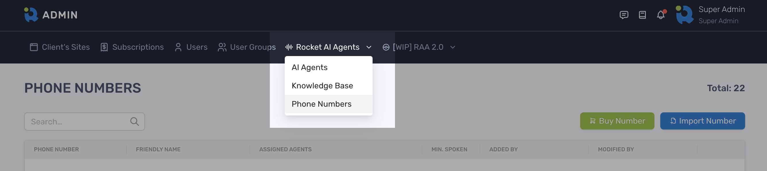This screenshot has width=767, height=171.
Task: Click the calendar icon next to Client's Sites
Action: tap(34, 47)
